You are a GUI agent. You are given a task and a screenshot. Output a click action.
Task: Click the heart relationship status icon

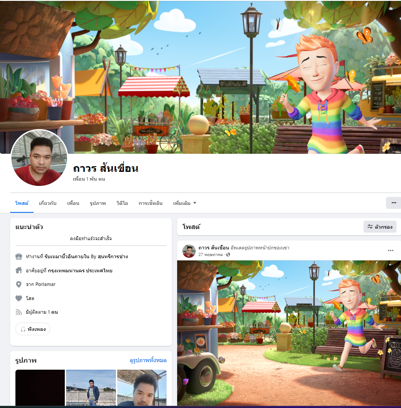coord(19,298)
